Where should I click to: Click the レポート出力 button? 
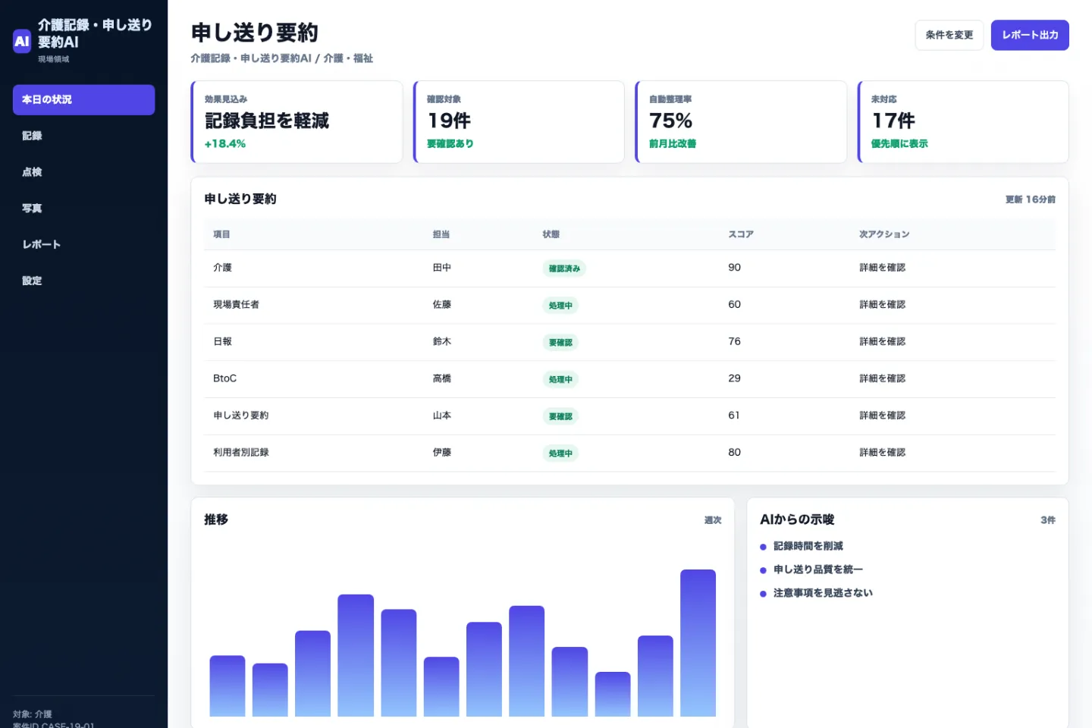[x=1030, y=35]
